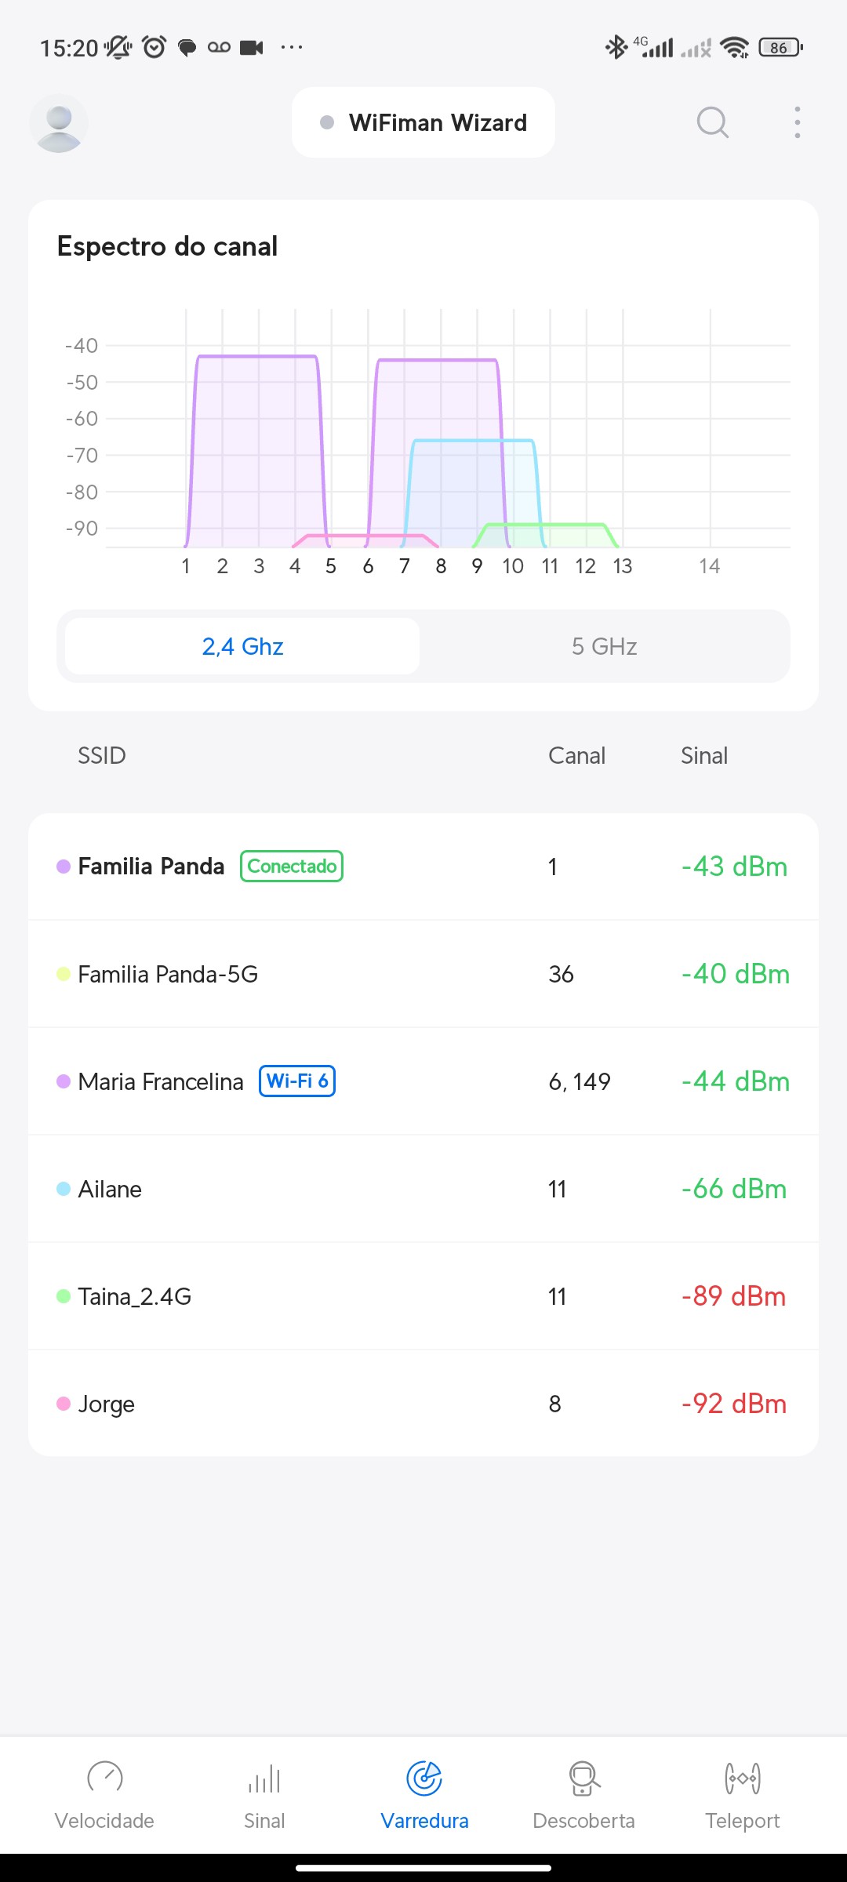Tap the profile avatar icon
847x1882 pixels.
click(59, 123)
